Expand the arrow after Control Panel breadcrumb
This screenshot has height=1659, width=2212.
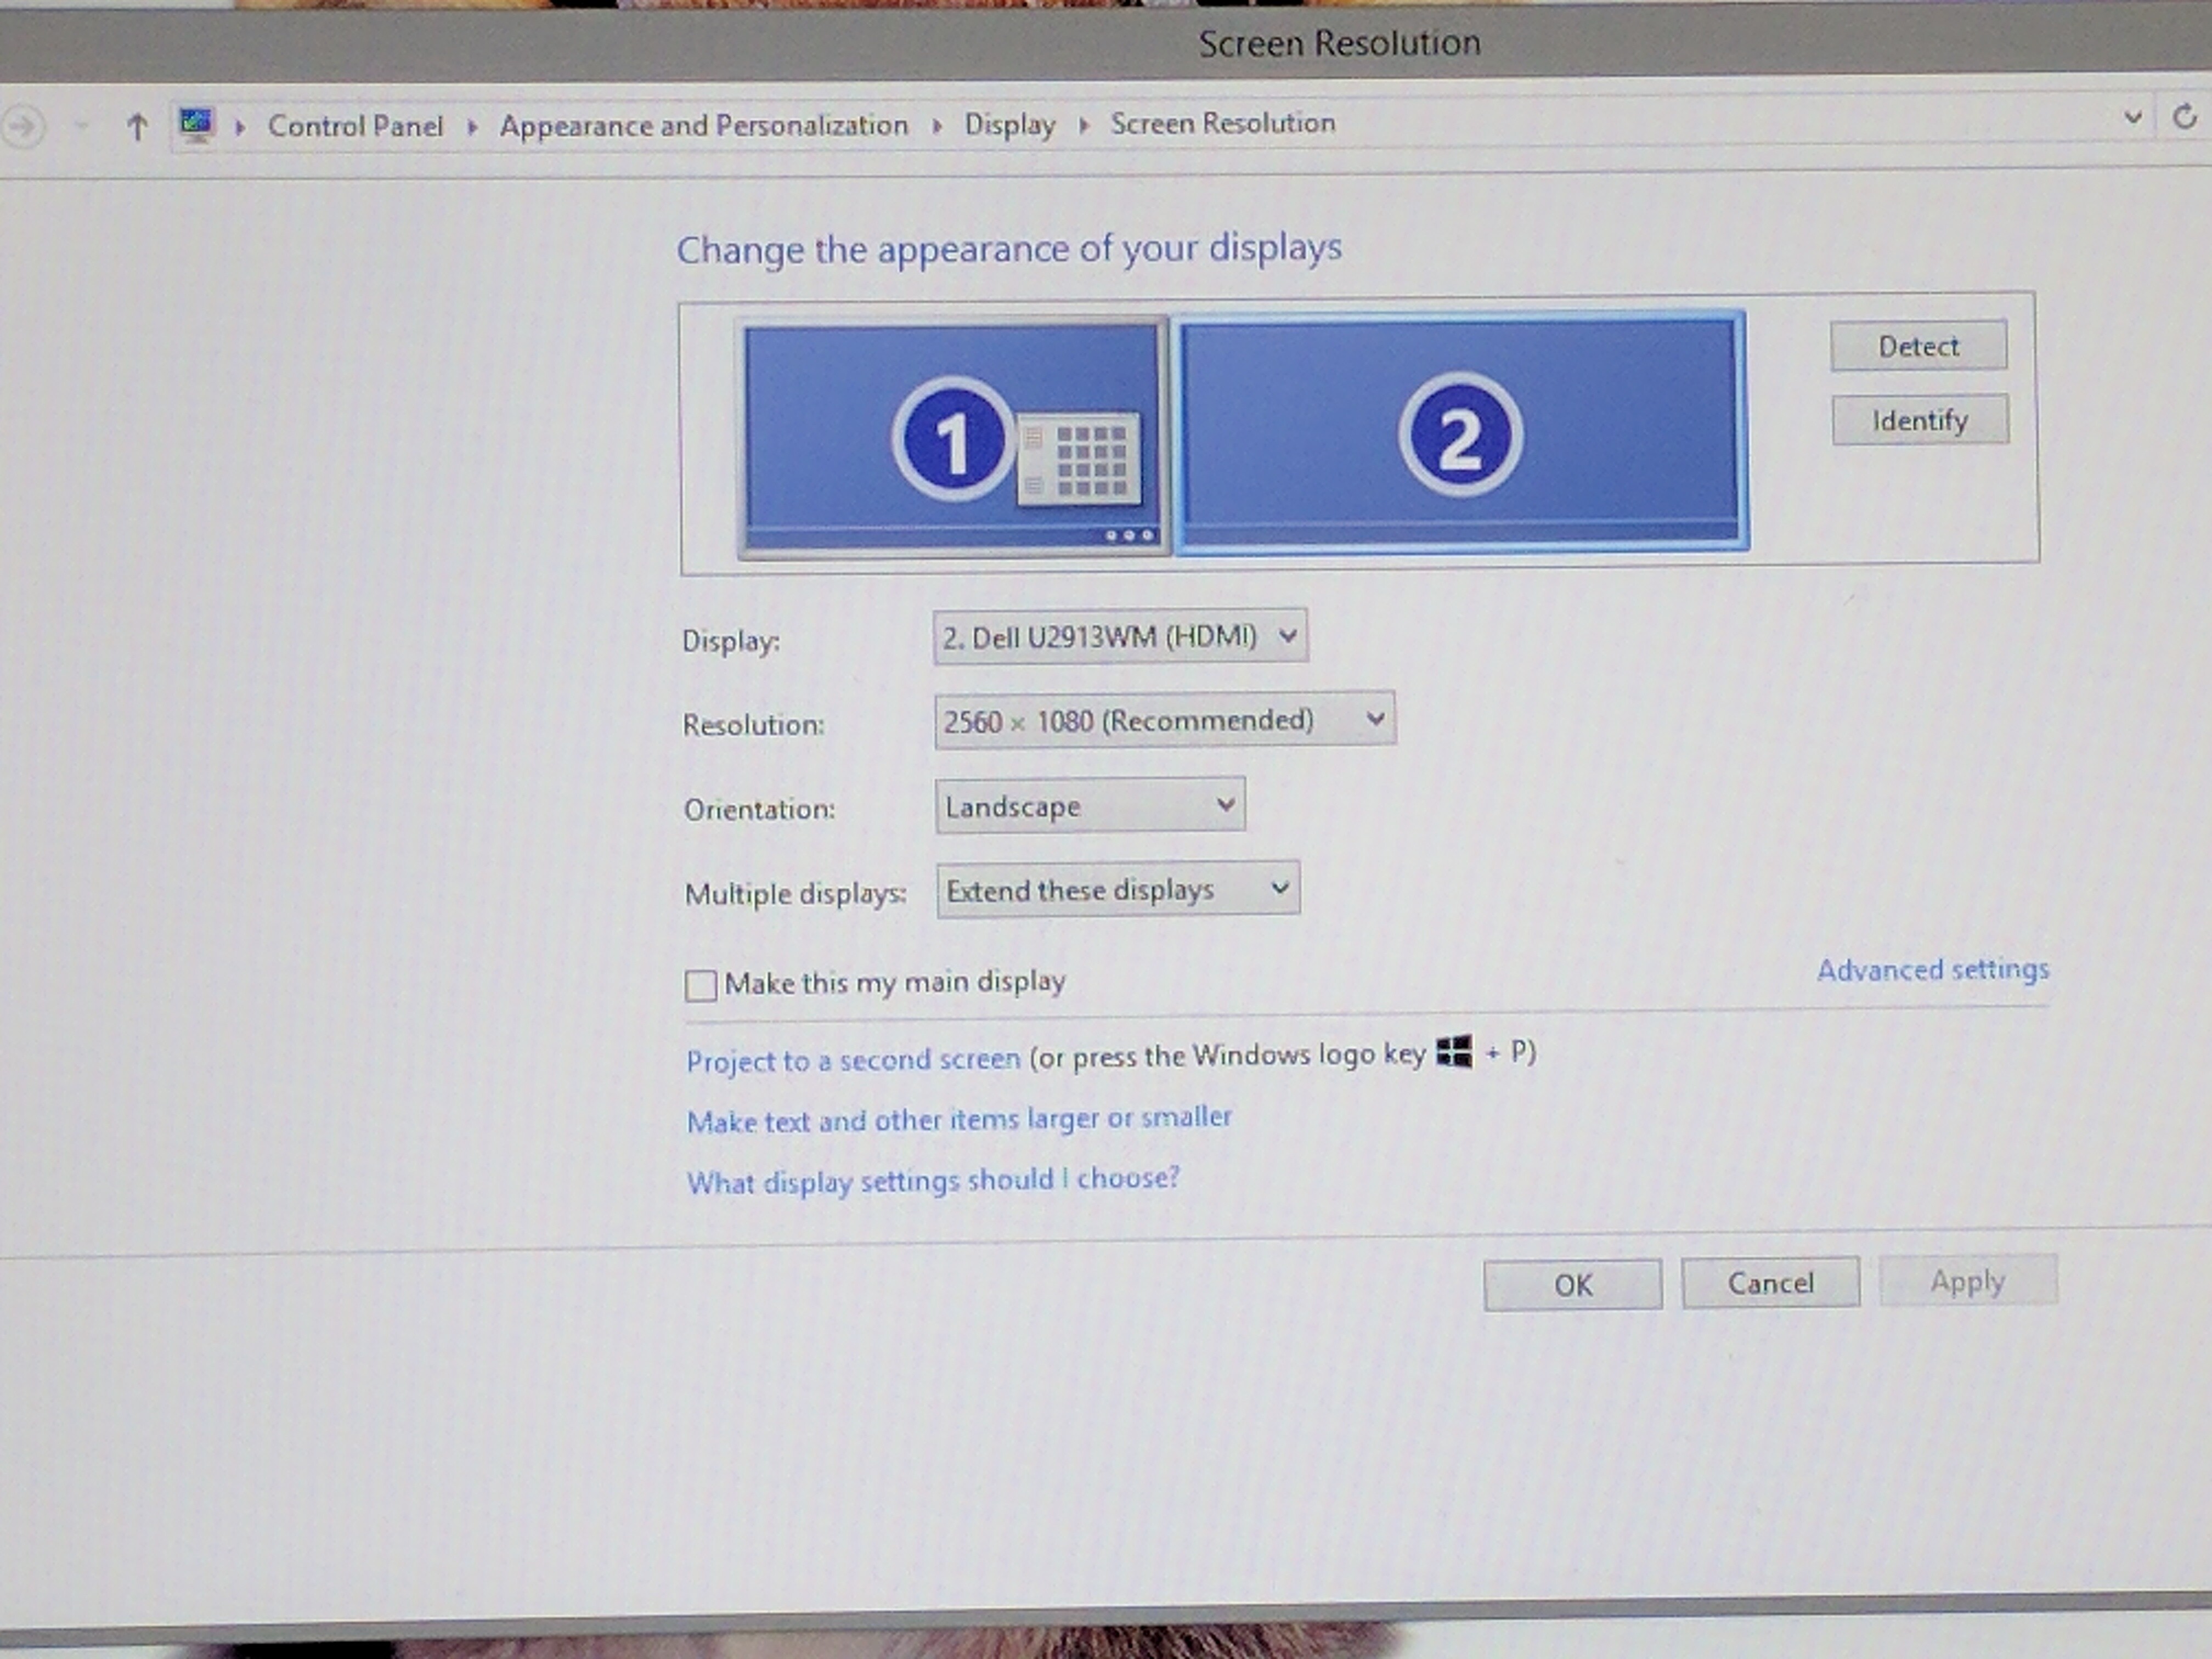click(472, 127)
